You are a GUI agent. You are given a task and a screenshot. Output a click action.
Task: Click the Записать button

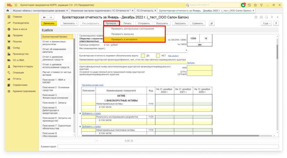(49, 23)
